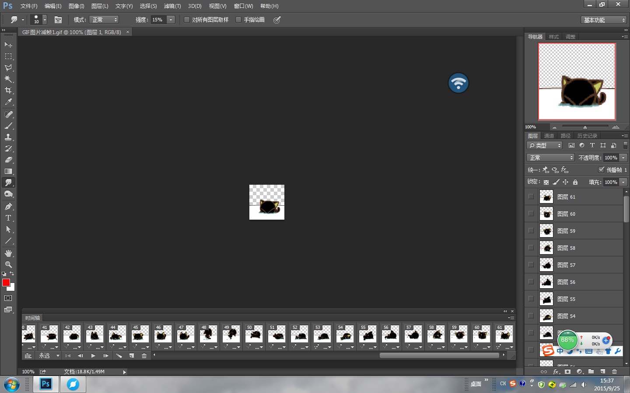Open the brush preset picker
This screenshot has height=393, width=630.
(x=39, y=20)
